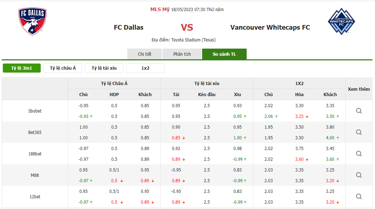
Task: Switch to the Chi tiết tab
Action: tap(144, 54)
